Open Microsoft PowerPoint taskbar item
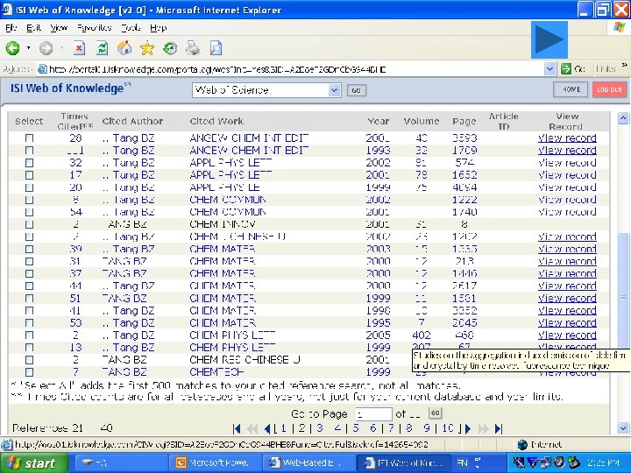Screen dimensions: 631x473 pyautogui.click(x=214, y=463)
